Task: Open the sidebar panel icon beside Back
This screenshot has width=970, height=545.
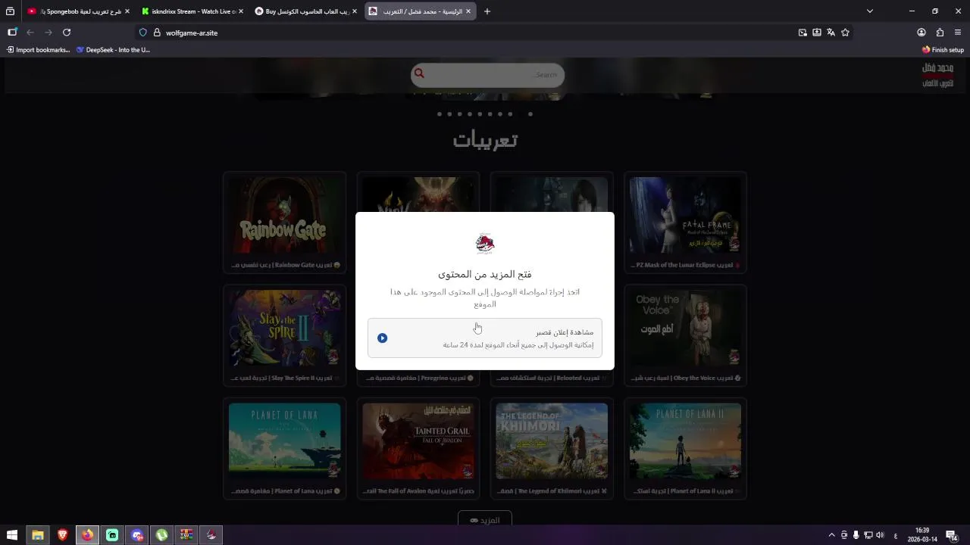Action: (12, 33)
